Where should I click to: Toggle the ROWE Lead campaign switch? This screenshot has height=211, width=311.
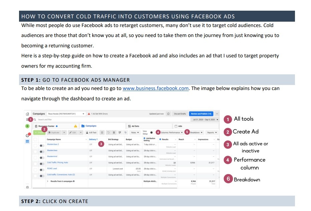pos(42,170)
